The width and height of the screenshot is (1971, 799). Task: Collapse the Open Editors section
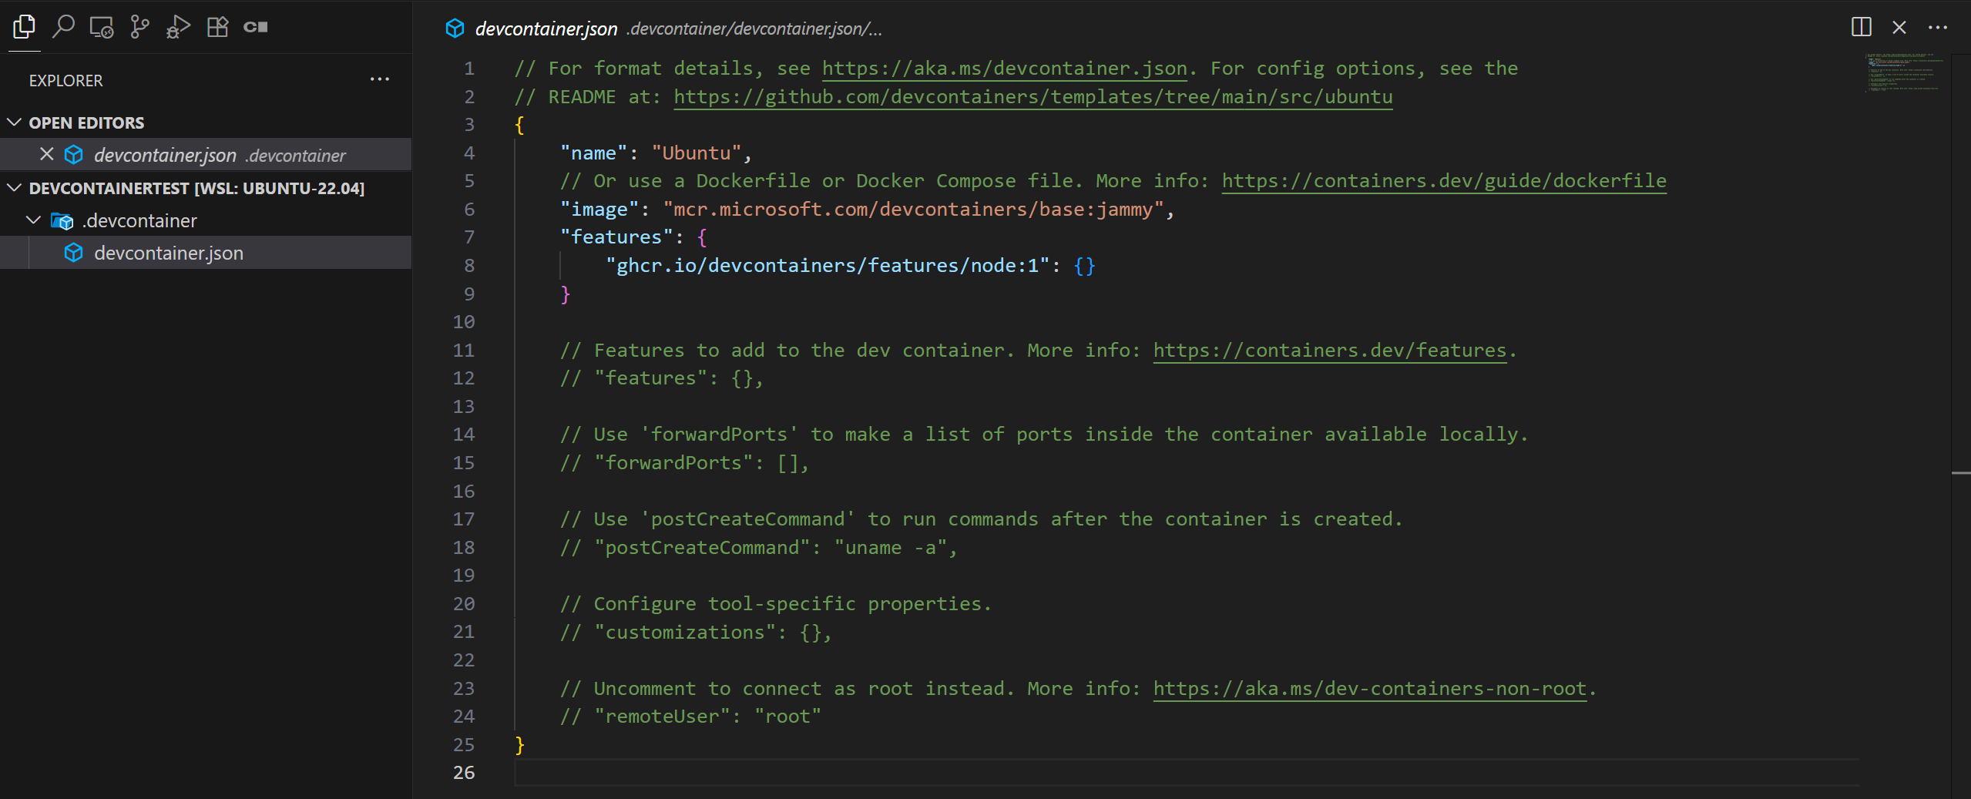15,123
